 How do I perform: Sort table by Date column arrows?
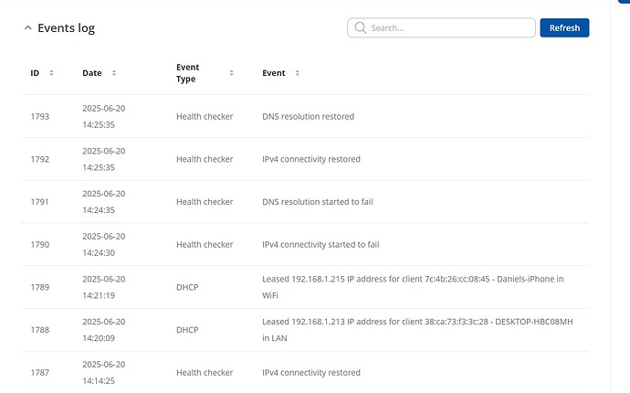pyautogui.click(x=114, y=73)
